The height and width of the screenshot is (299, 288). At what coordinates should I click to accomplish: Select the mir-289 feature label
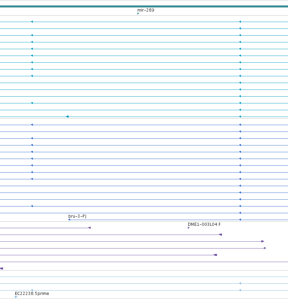pyautogui.click(x=146, y=10)
